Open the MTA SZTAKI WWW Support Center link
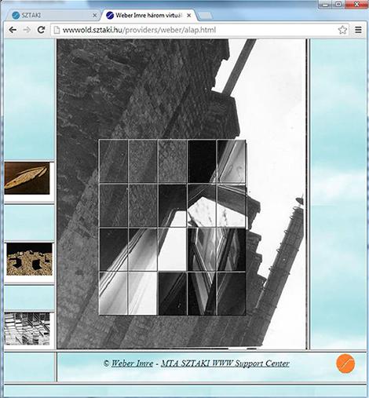The image size is (369, 398). click(x=225, y=363)
